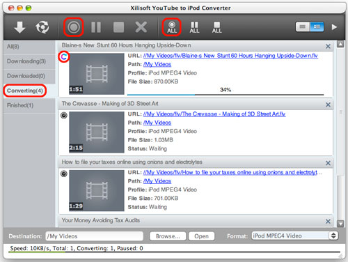Click the Open destination button
This screenshot has width=348, height=262.
(x=201, y=236)
